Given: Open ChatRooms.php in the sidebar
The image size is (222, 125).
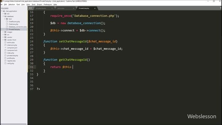Looking at the screenshot, I should tap(14, 22).
